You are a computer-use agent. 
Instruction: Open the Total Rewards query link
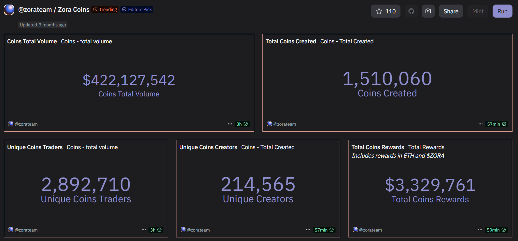click(x=426, y=147)
